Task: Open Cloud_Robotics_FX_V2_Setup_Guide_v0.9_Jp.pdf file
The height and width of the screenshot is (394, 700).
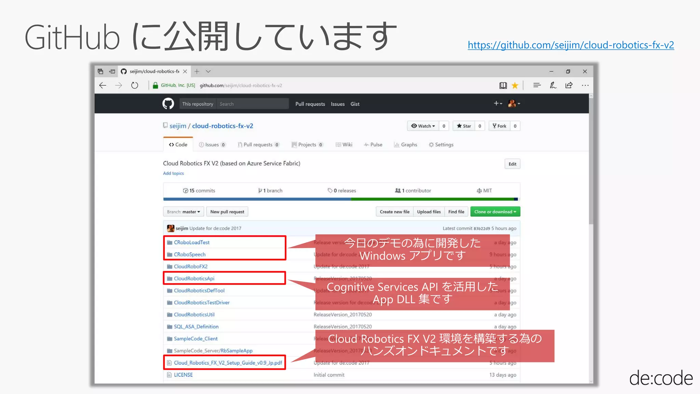Action: pos(228,363)
